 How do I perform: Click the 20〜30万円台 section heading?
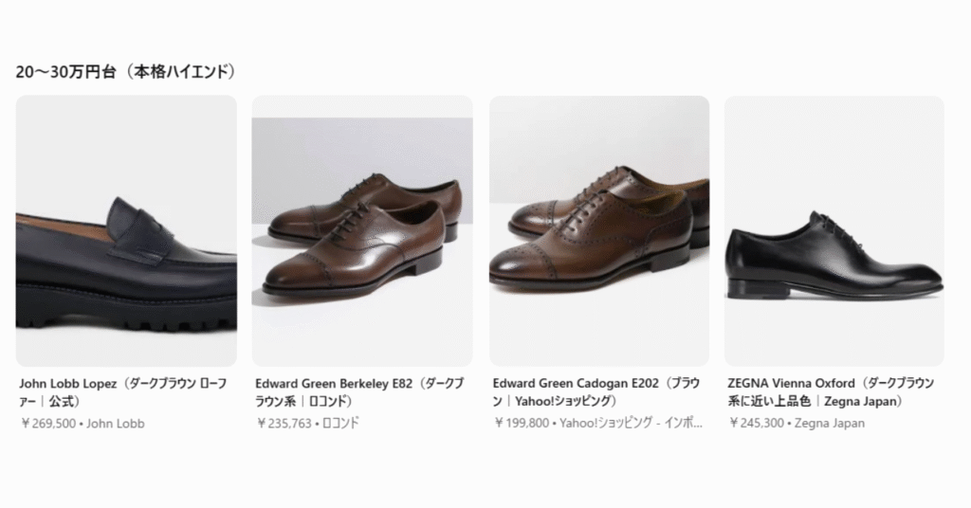tap(64, 72)
